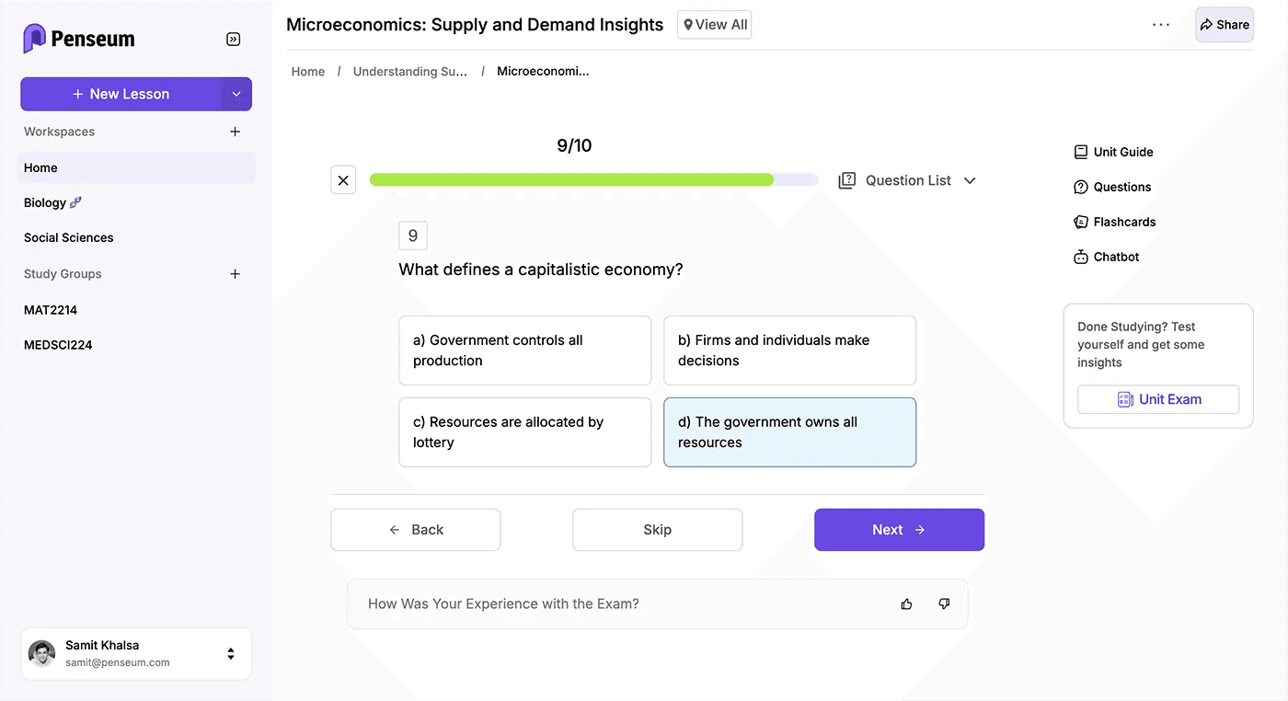Open Flashcards from the right panel
The height and width of the screenshot is (701, 1288).
click(x=1123, y=222)
